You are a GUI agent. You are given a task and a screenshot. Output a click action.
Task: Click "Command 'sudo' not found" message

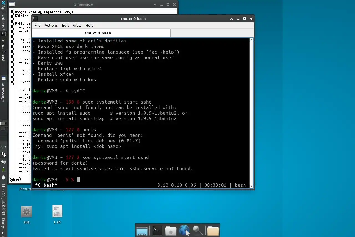[x=105, y=107]
